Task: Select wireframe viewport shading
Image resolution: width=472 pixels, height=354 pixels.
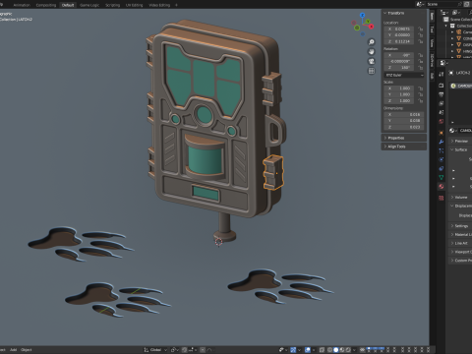Action: (x=329, y=350)
